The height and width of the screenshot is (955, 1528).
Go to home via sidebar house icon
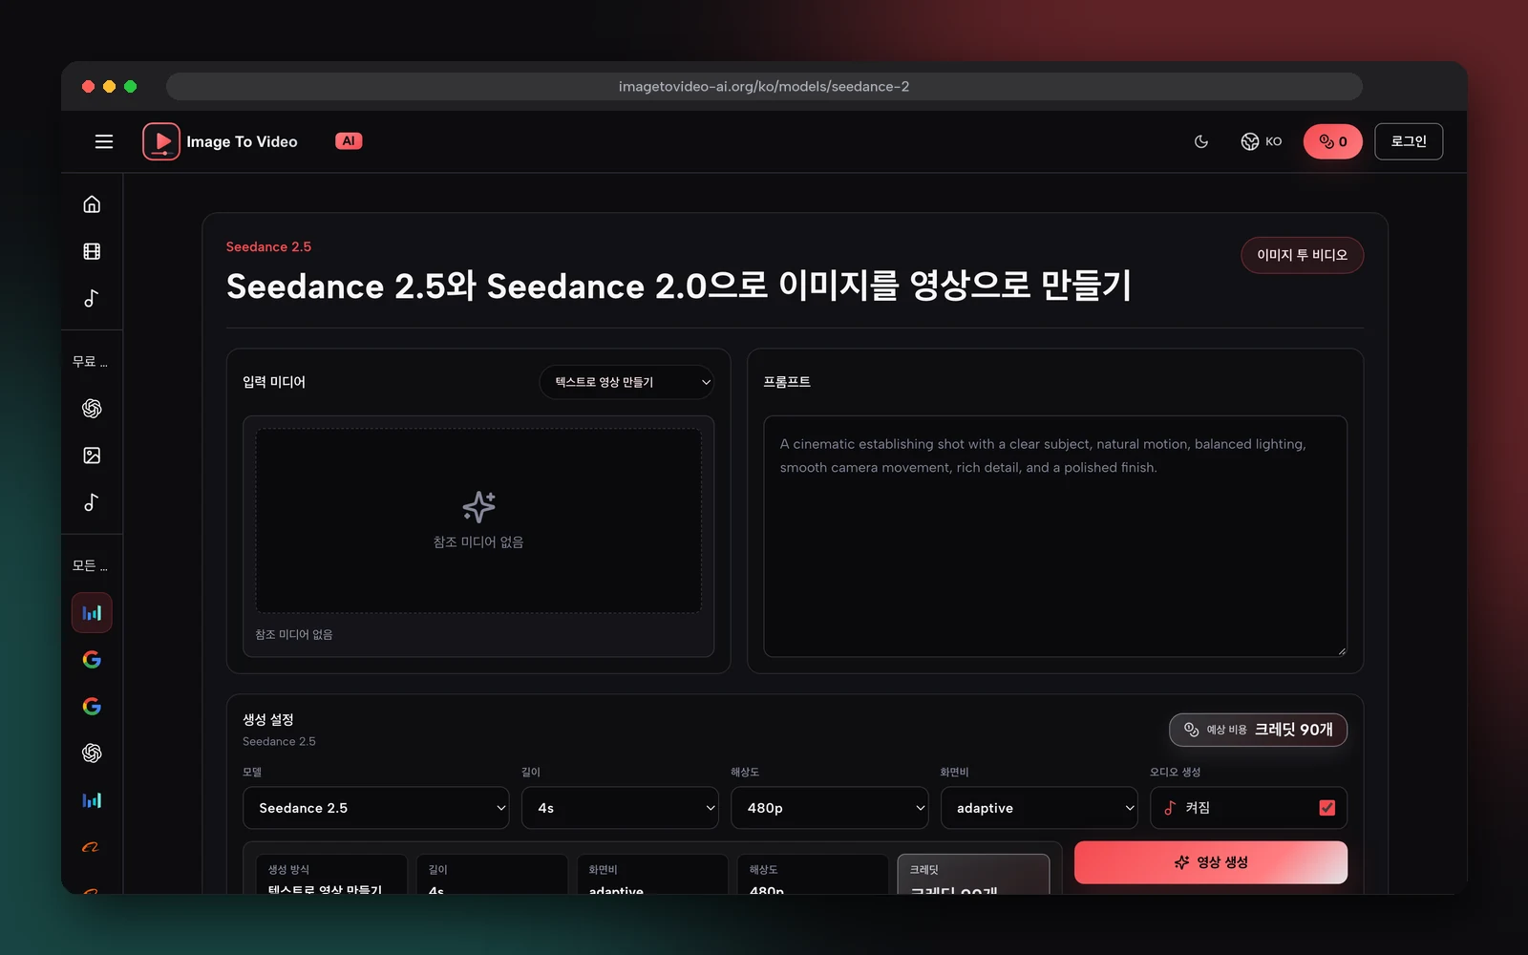click(x=92, y=204)
